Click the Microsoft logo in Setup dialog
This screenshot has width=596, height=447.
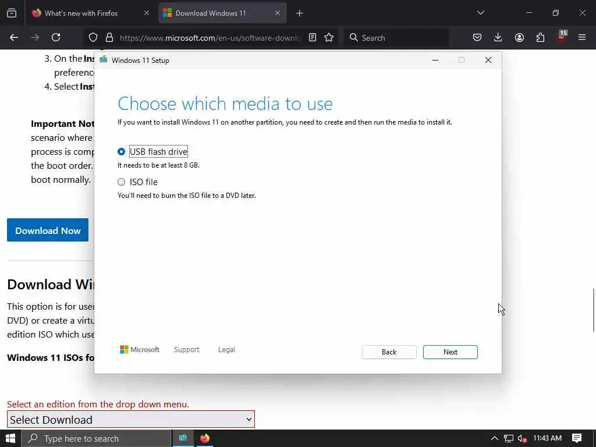coord(140,349)
